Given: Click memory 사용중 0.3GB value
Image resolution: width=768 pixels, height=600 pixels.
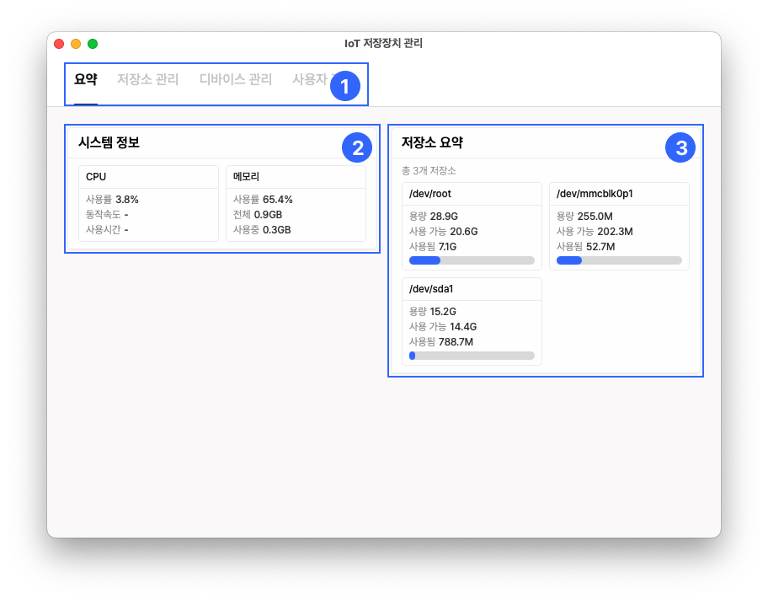Looking at the screenshot, I should [x=277, y=230].
